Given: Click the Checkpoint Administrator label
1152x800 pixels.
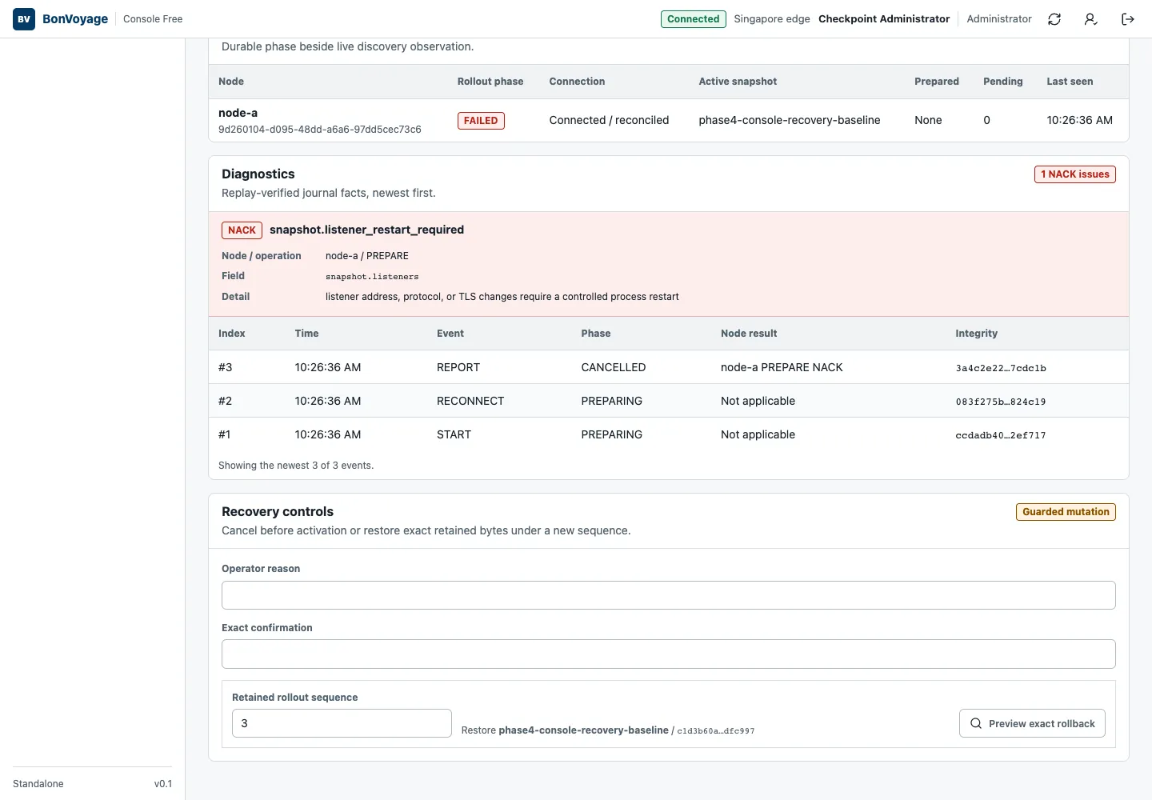Looking at the screenshot, I should point(884,19).
